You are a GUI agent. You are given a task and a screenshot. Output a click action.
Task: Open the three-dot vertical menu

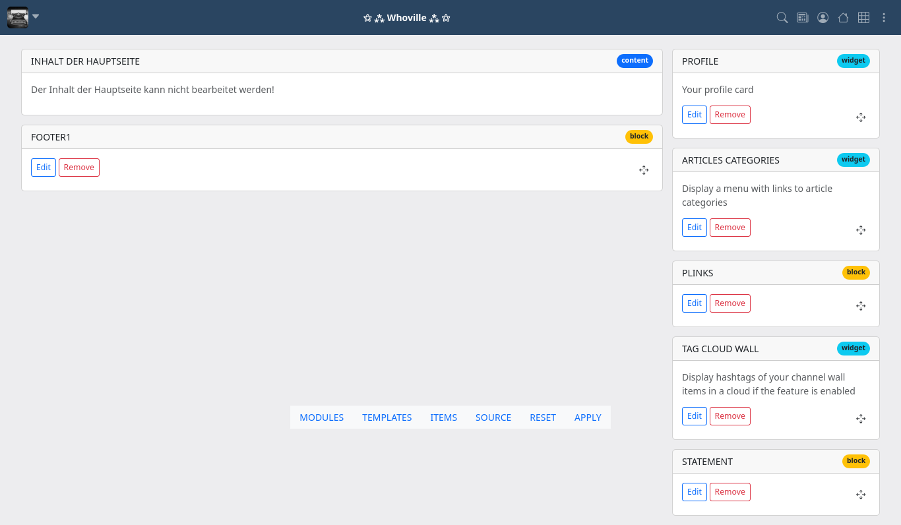click(884, 18)
